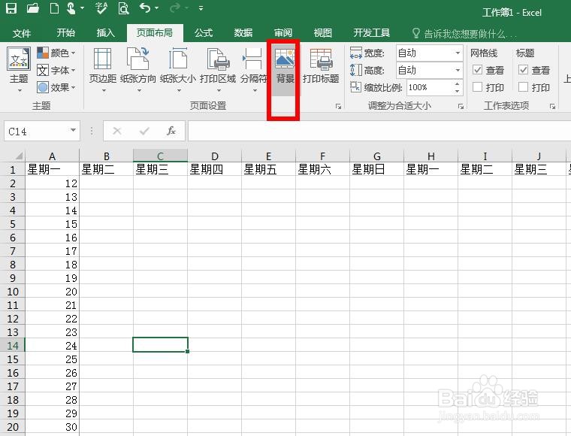Click Print Area (打印区域) button
This screenshot has height=436, width=571.
(x=218, y=69)
